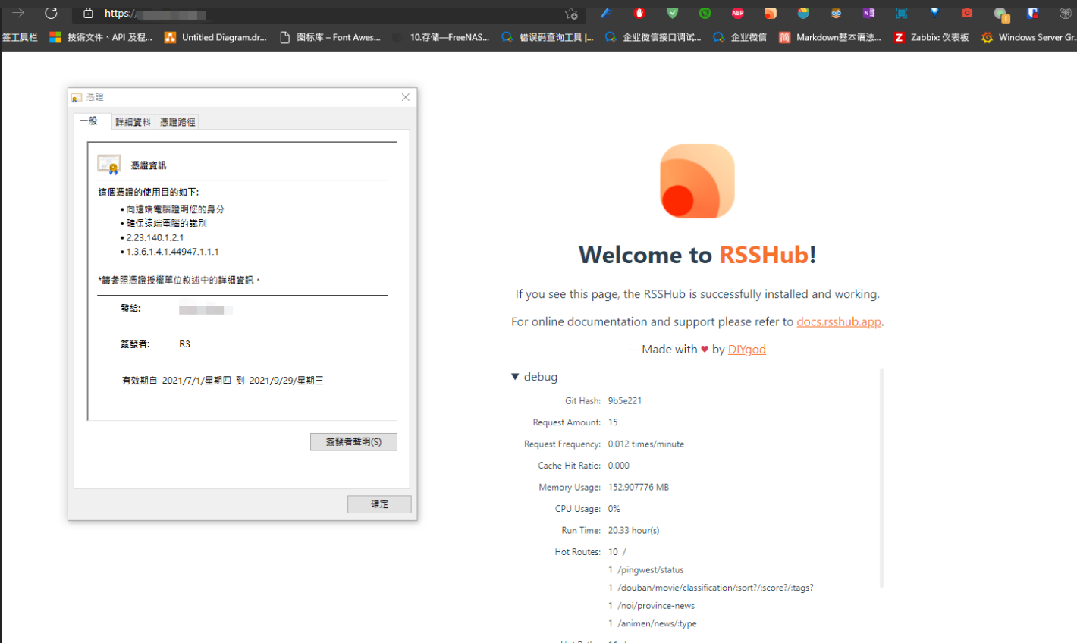Click /animen/news/:type route text
The width and height of the screenshot is (1077, 643).
(x=657, y=623)
